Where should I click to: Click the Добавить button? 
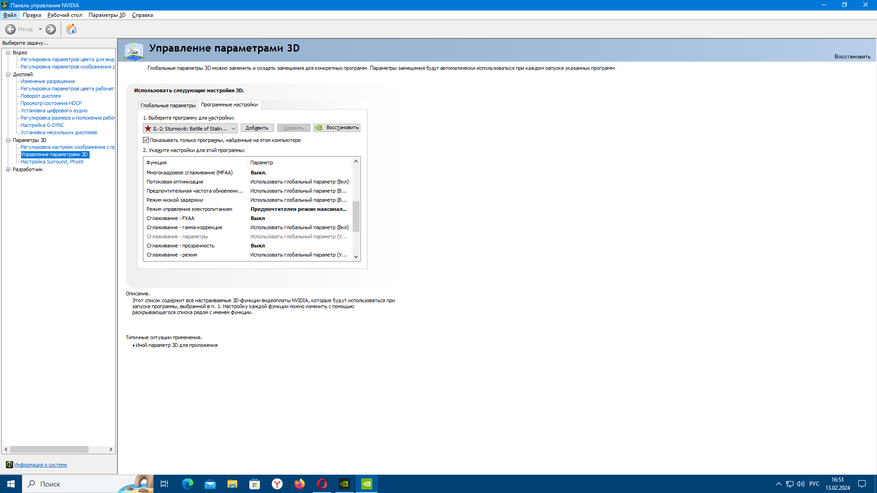coord(257,128)
